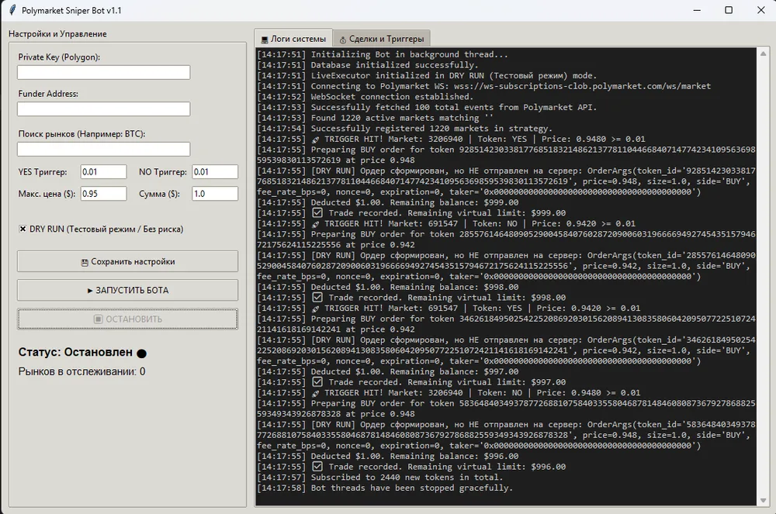776x514 pixels.
Task: Click log line "Database initialized successfully."
Action: coord(368,65)
